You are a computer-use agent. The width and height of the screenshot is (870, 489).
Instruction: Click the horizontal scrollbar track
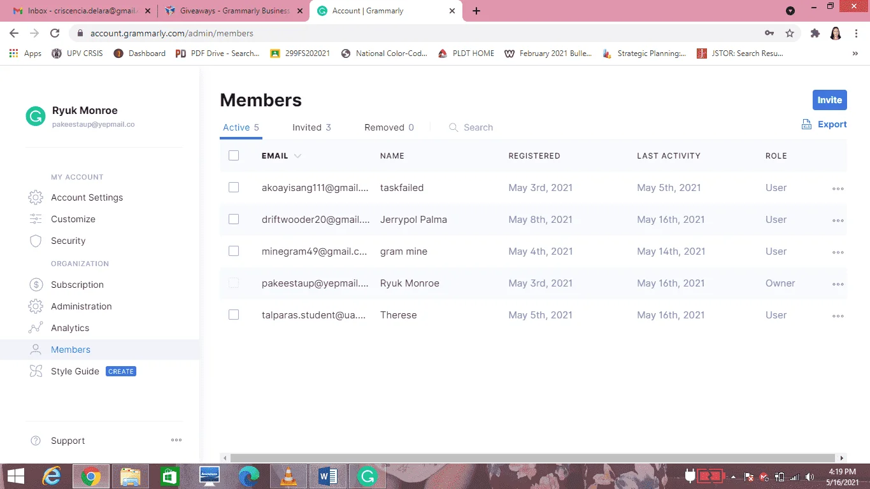[x=532, y=458]
